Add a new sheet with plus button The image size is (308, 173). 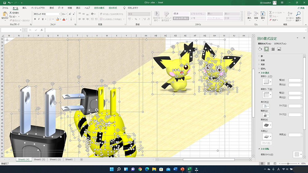pyautogui.click(x=81, y=159)
